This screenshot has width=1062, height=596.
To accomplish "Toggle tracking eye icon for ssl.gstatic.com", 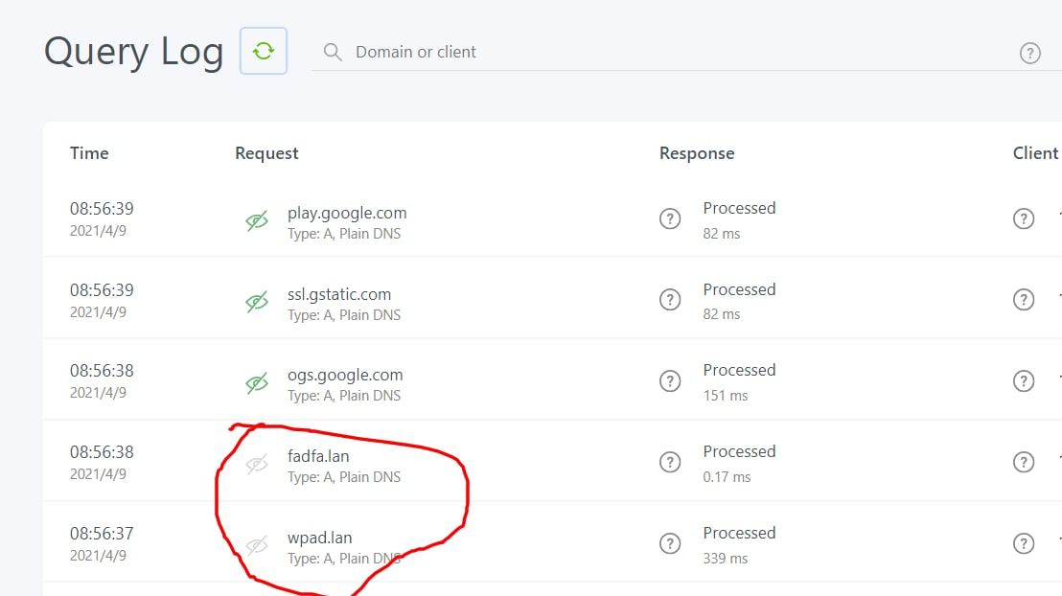I will tap(257, 302).
